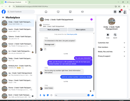
Task: Click the More options button
Action: click(x=81, y=30)
